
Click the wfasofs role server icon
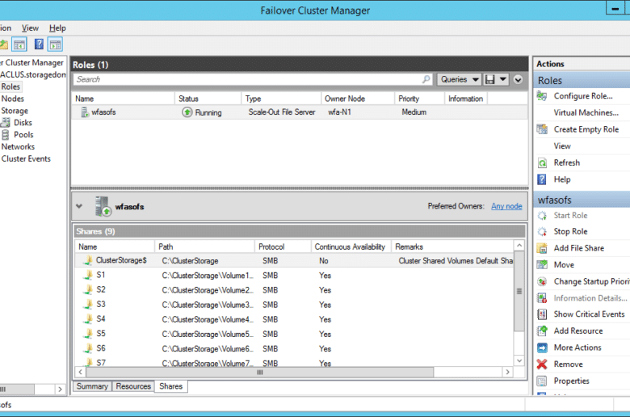pos(85,112)
